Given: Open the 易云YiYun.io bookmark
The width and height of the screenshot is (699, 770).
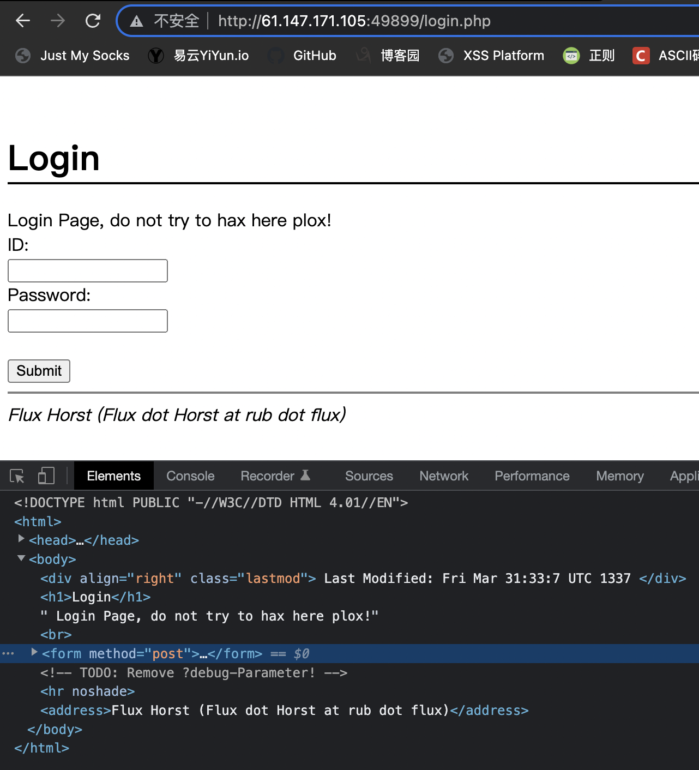Looking at the screenshot, I should (198, 56).
